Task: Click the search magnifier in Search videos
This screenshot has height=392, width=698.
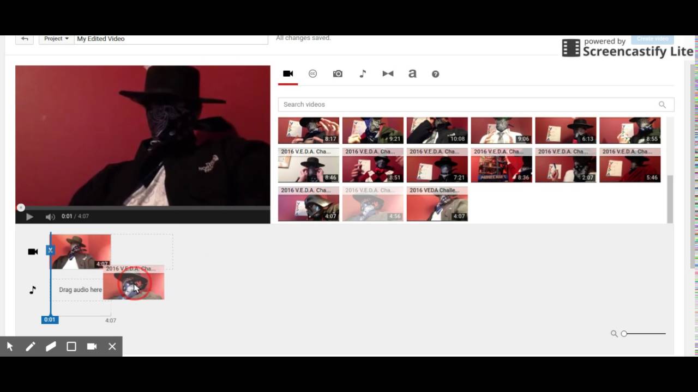Action: click(662, 105)
